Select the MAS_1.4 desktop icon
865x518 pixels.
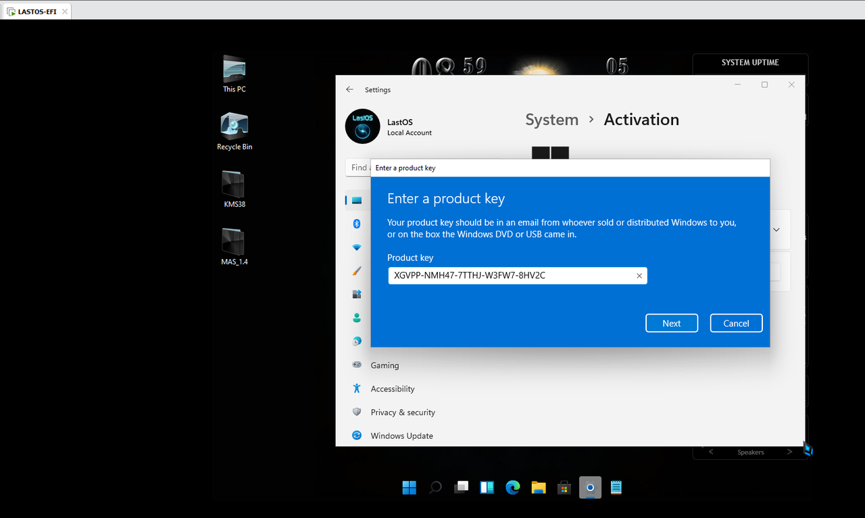(234, 247)
